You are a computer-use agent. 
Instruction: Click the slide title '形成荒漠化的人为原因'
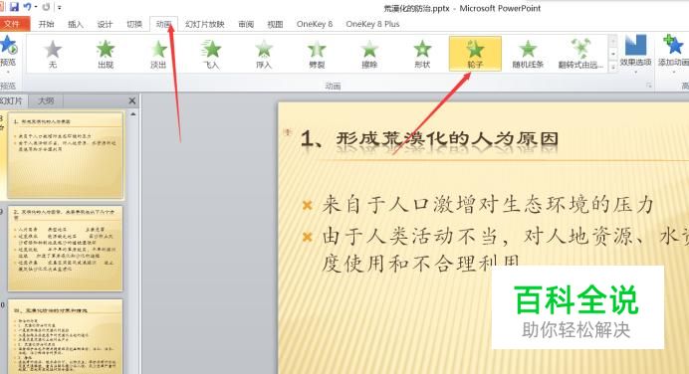coord(447,138)
